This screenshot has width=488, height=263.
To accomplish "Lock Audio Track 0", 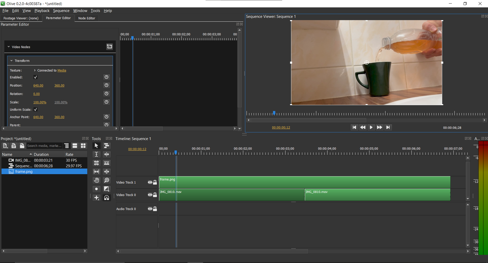I will 155,209.
